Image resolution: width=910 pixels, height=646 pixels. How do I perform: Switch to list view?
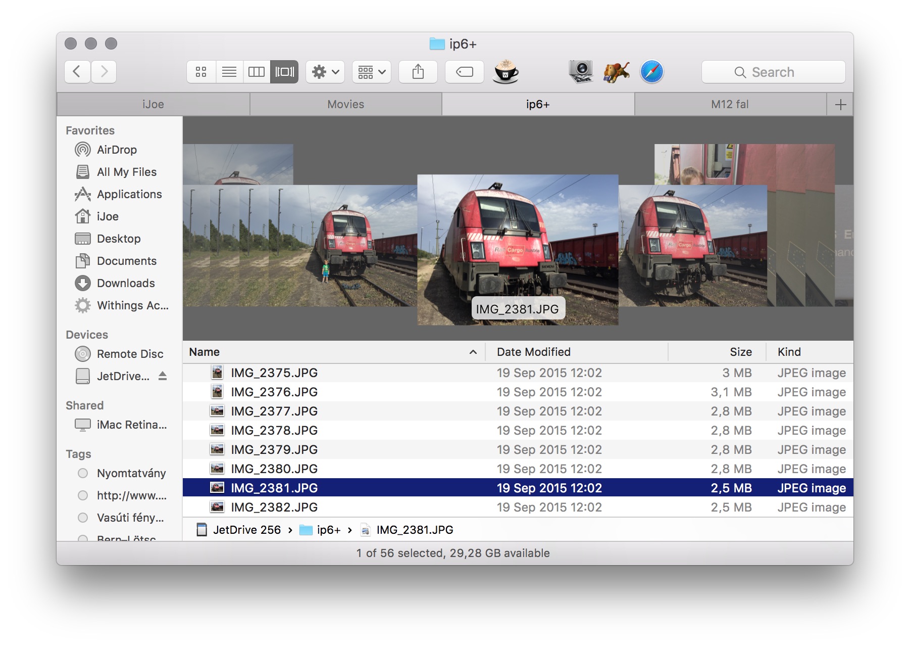[x=229, y=72]
